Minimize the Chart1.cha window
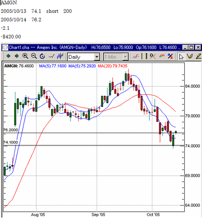 coord(185,48)
